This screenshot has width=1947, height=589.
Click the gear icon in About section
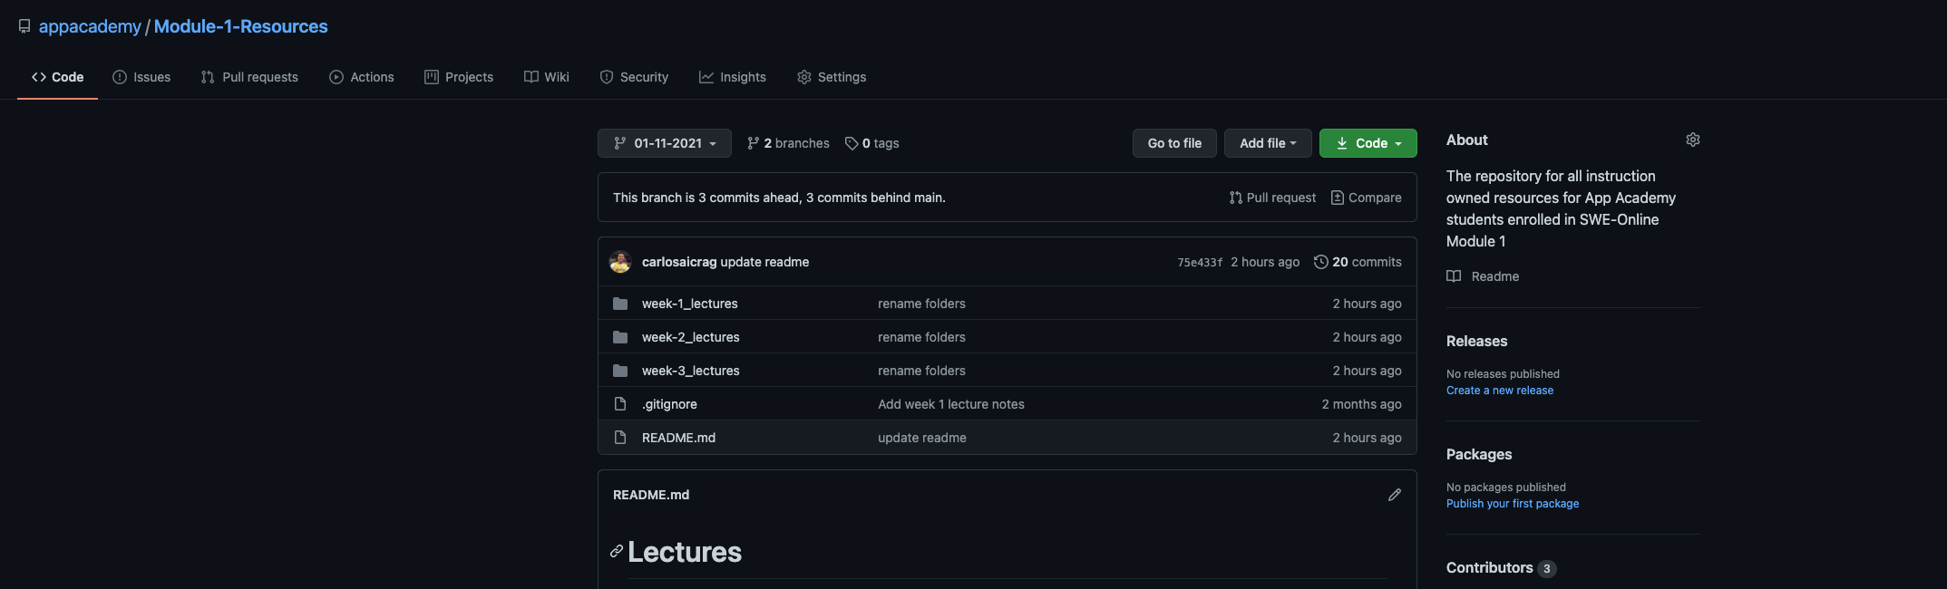[x=1693, y=140]
